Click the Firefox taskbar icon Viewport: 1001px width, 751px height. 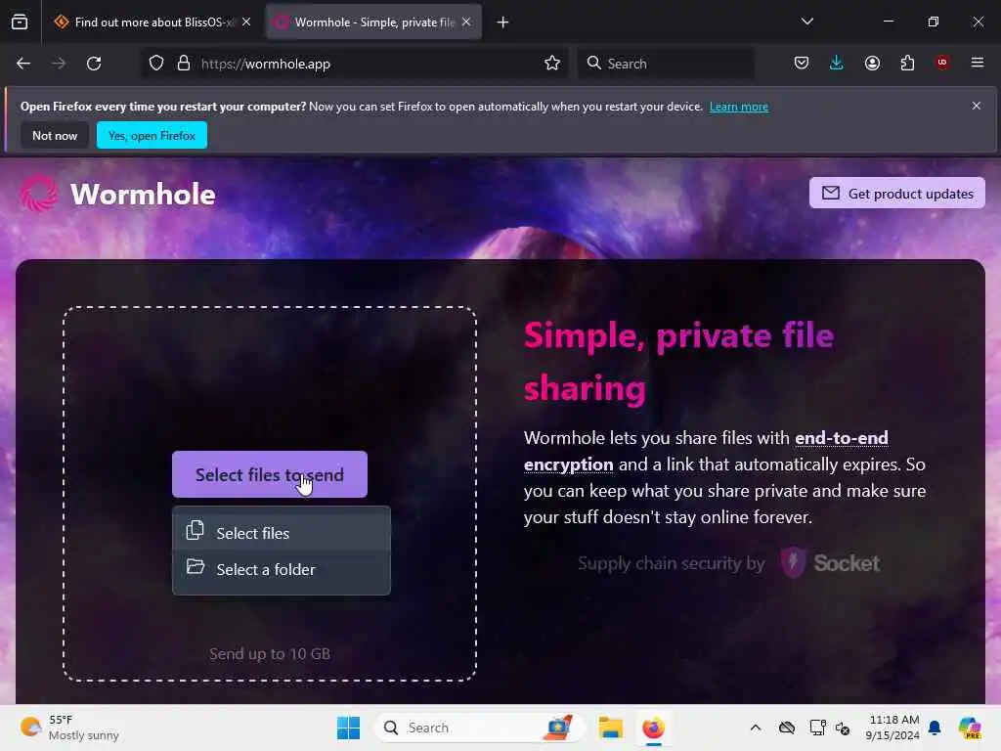click(653, 728)
